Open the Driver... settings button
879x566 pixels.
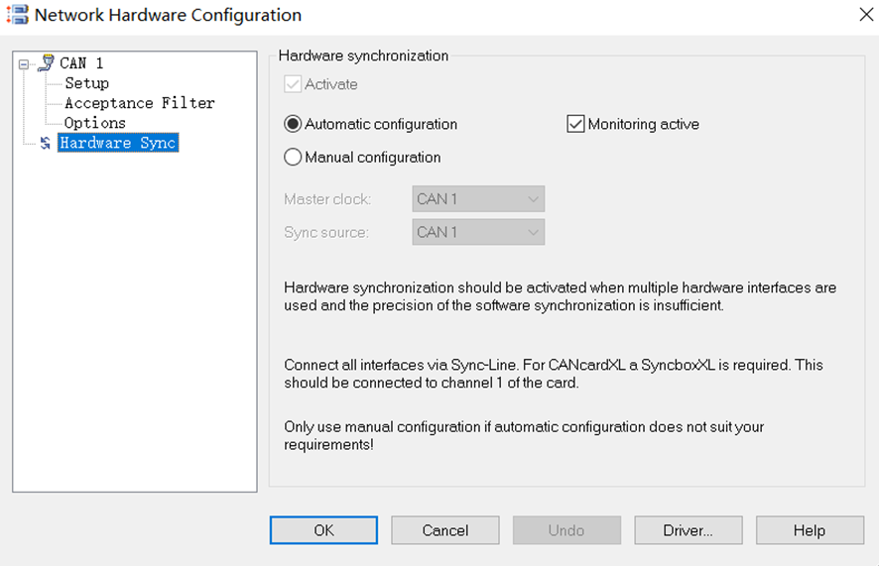tap(688, 530)
